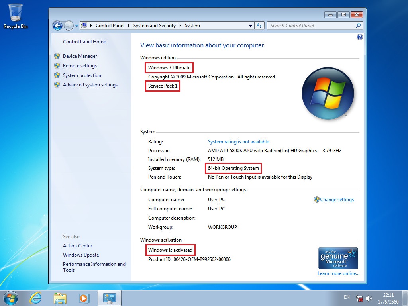Click the EN language indicator
The width and height of the screenshot is (408, 306).
pos(347,297)
